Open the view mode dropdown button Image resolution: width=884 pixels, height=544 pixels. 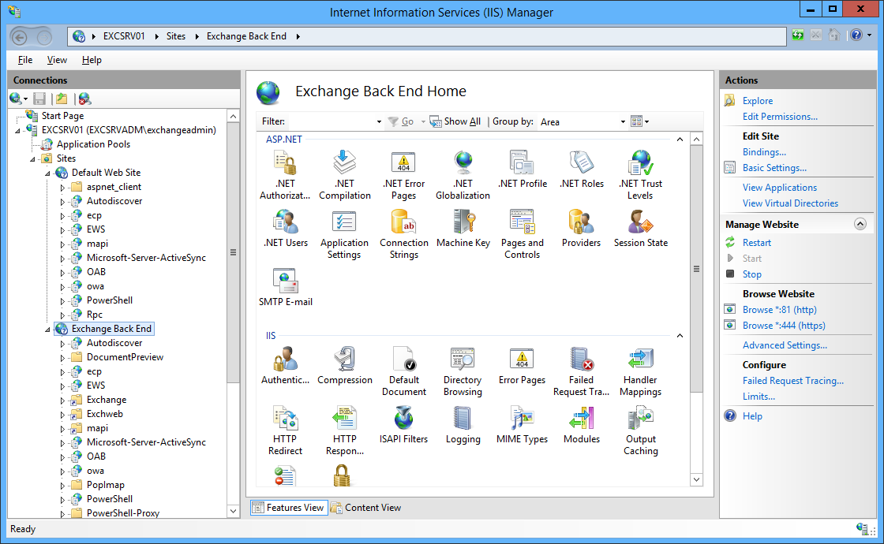coord(640,121)
